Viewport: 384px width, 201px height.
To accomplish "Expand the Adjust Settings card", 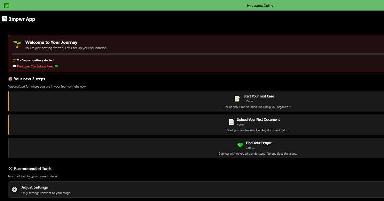I will click(x=192, y=189).
